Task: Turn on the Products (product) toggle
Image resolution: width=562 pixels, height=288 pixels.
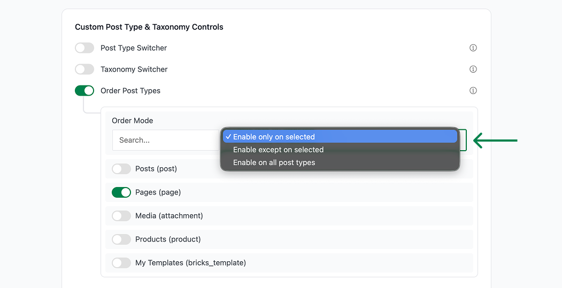Action: 121,239
